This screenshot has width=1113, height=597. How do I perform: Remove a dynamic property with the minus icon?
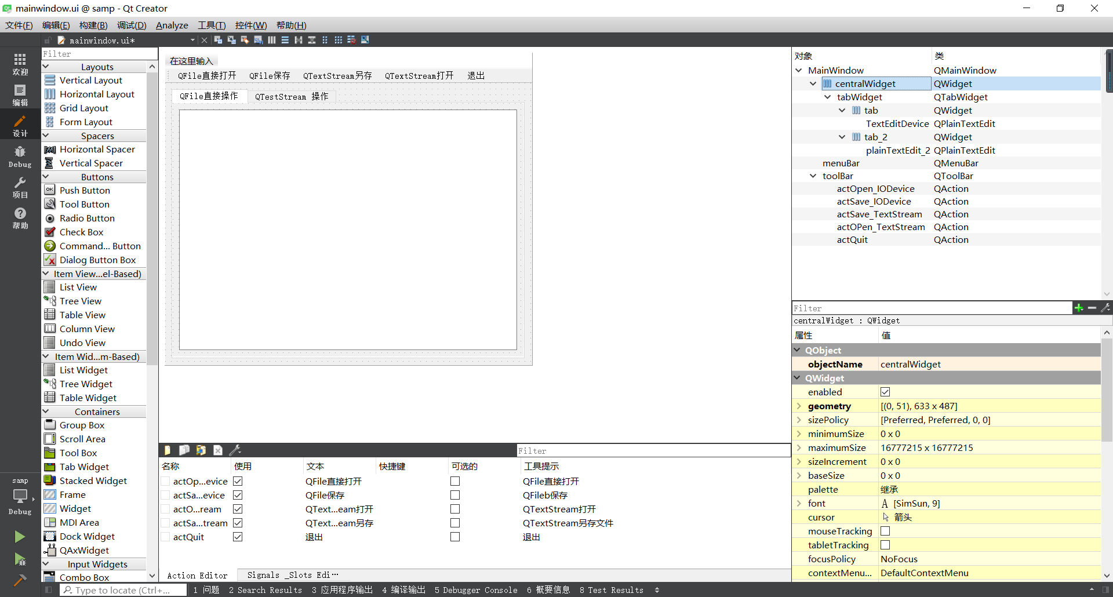1092,308
